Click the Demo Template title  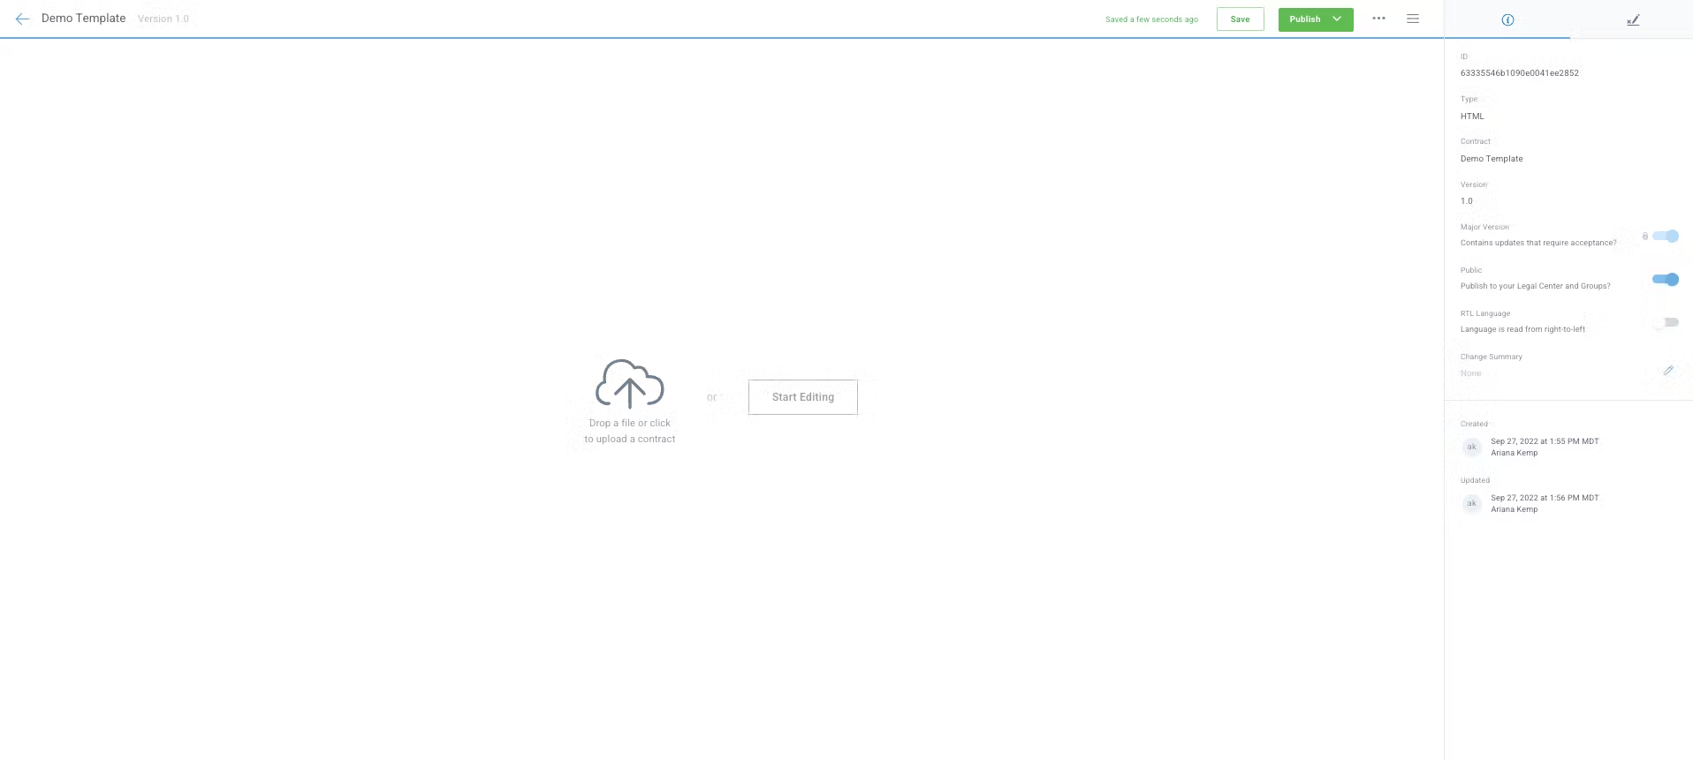[83, 19]
